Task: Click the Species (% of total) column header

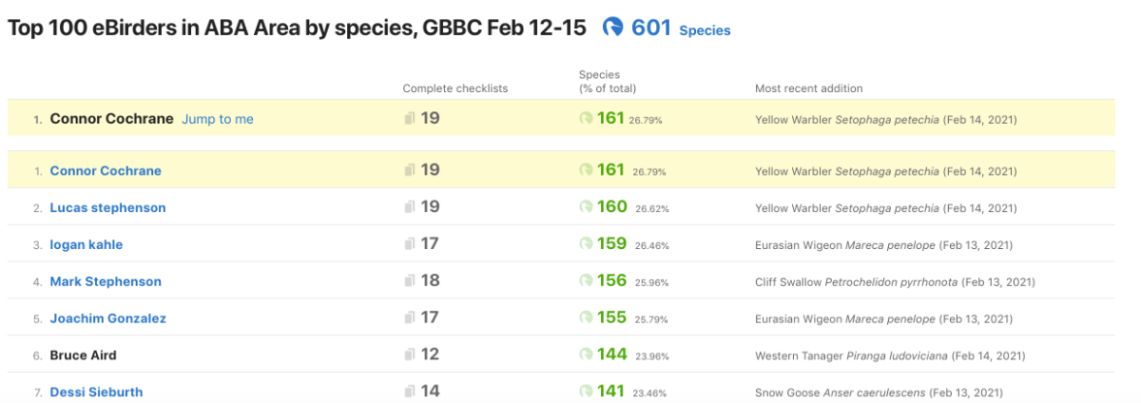Action: (608, 82)
